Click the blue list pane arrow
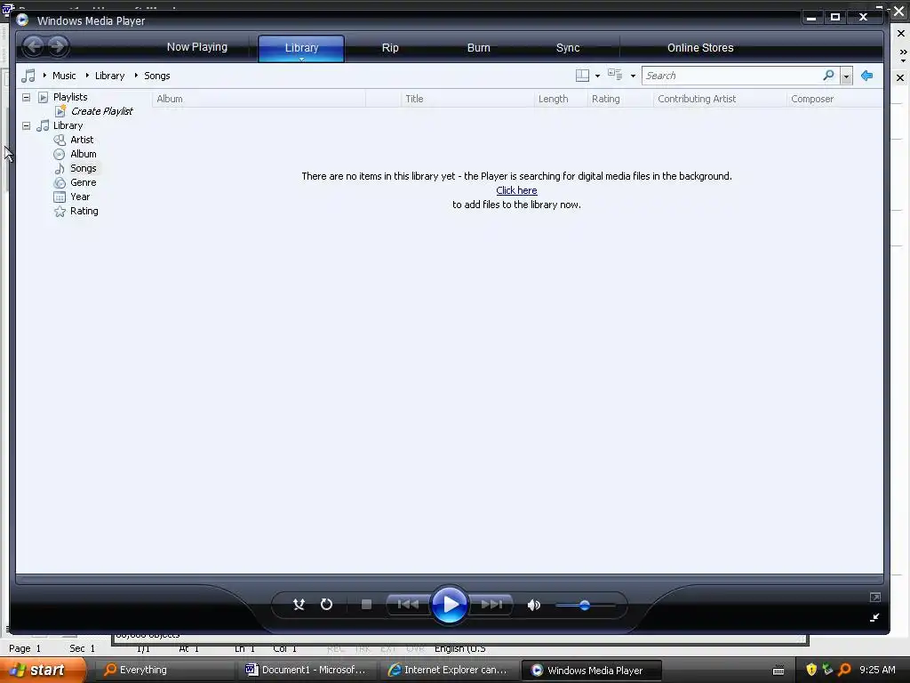Screen dimensions: 910x683 click(867, 76)
